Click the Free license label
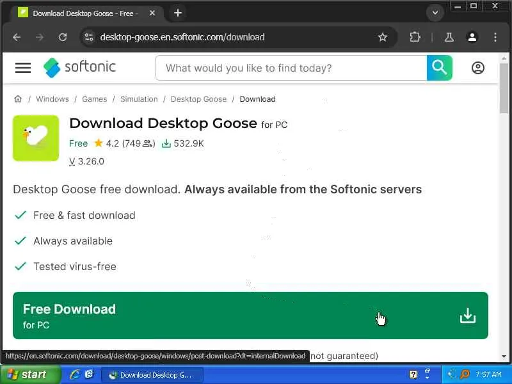 tap(78, 143)
